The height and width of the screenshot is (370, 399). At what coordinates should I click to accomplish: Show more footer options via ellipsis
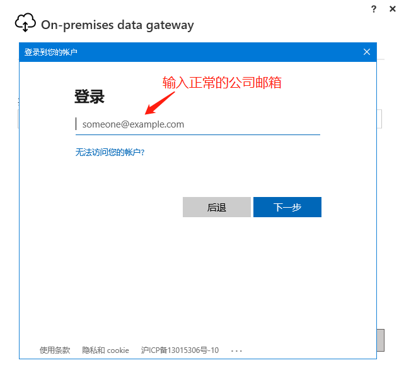[236, 351]
